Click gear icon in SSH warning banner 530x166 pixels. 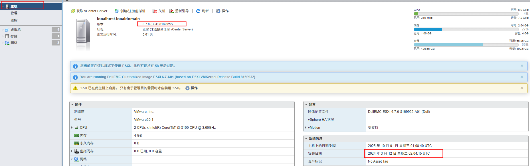click(187, 88)
